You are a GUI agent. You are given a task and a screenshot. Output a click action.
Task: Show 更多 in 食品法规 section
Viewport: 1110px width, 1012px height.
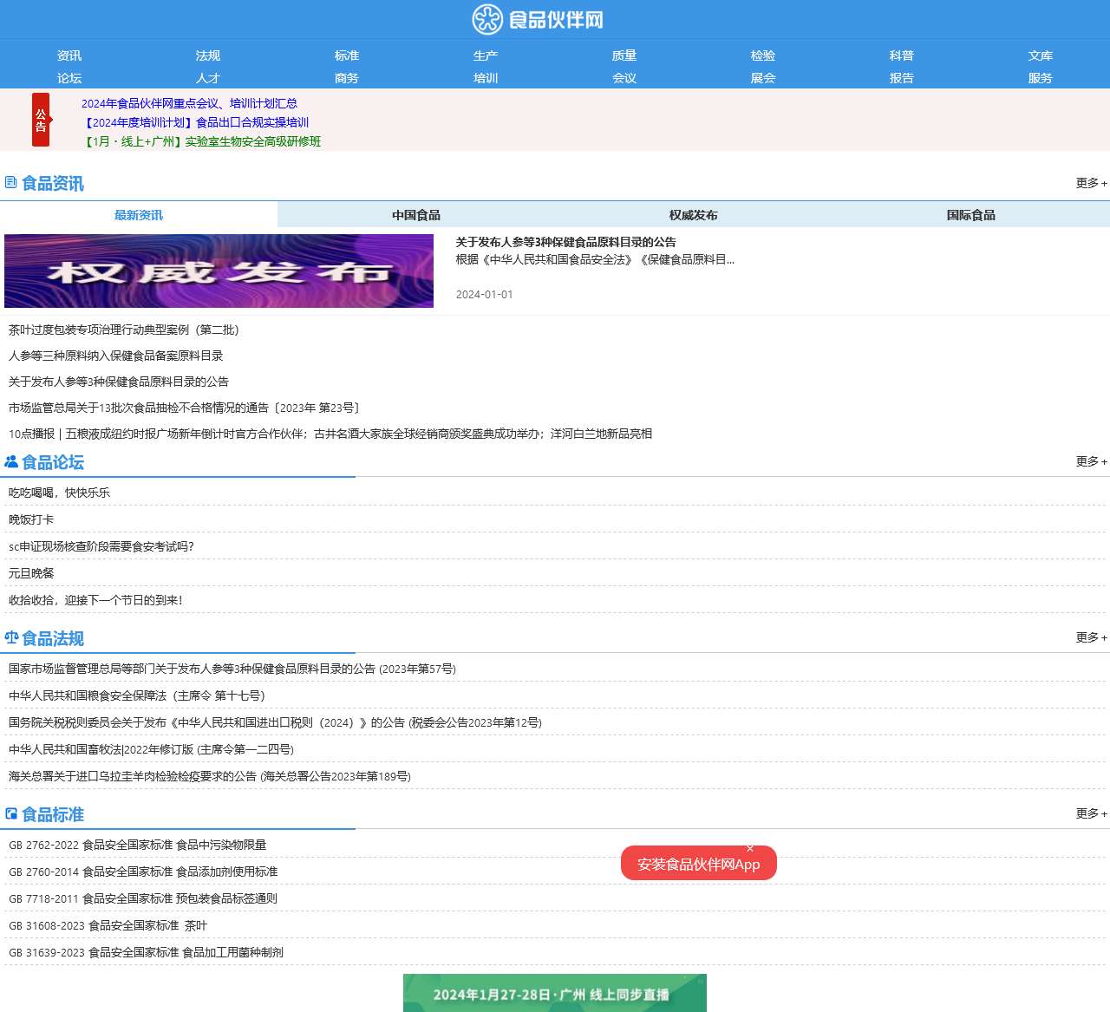click(1091, 637)
